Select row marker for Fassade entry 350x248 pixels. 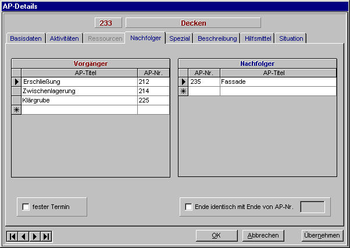click(x=183, y=82)
